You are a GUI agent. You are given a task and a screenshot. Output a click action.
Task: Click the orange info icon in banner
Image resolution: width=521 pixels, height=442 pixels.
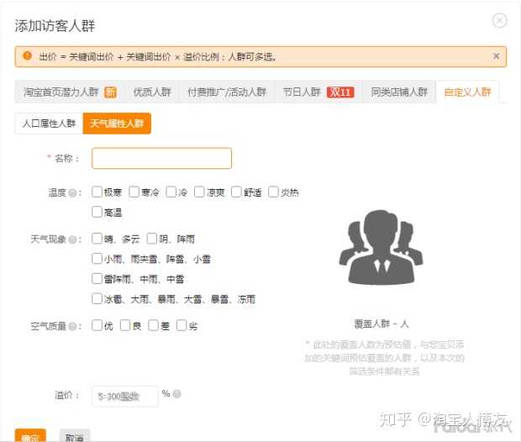pos(28,56)
